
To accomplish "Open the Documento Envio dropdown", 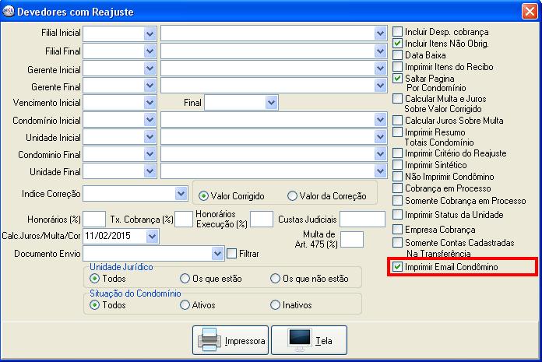I will (217, 254).
